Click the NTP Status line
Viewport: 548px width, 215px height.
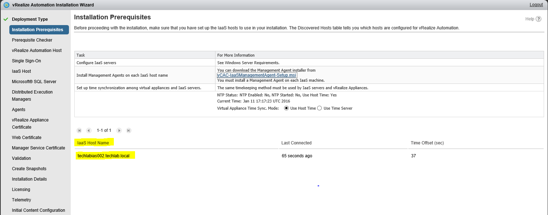[x=277, y=95]
